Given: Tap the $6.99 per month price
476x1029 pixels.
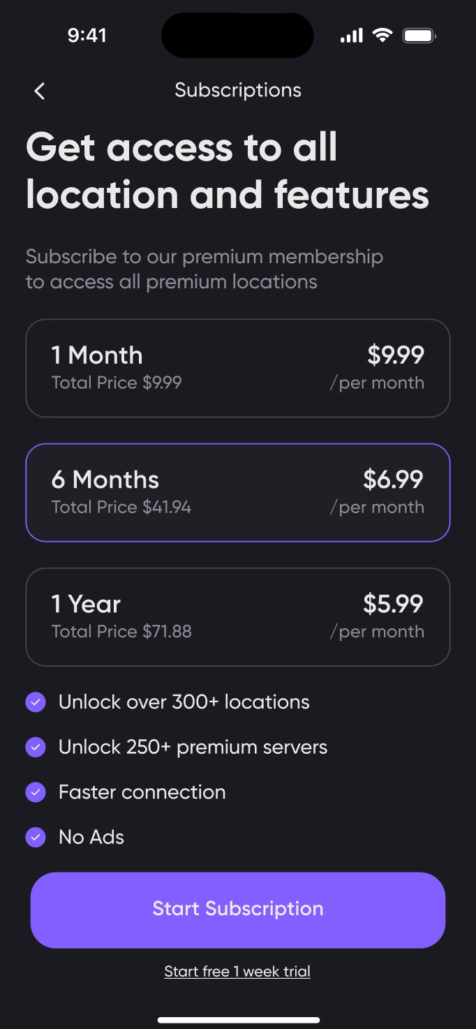Looking at the screenshot, I should (x=395, y=480).
